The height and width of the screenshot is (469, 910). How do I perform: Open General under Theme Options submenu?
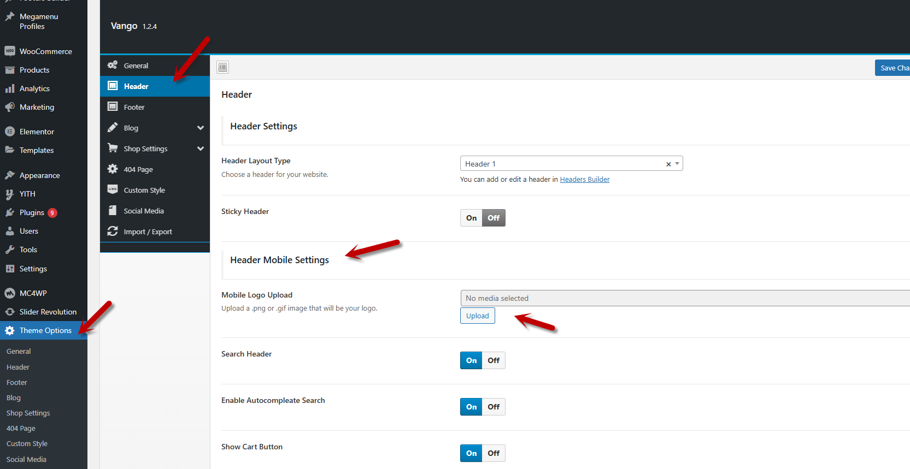(19, 352)
